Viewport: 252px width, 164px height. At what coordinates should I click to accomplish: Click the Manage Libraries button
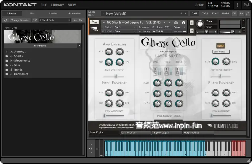pyautogui.click(x=20, y=20)
